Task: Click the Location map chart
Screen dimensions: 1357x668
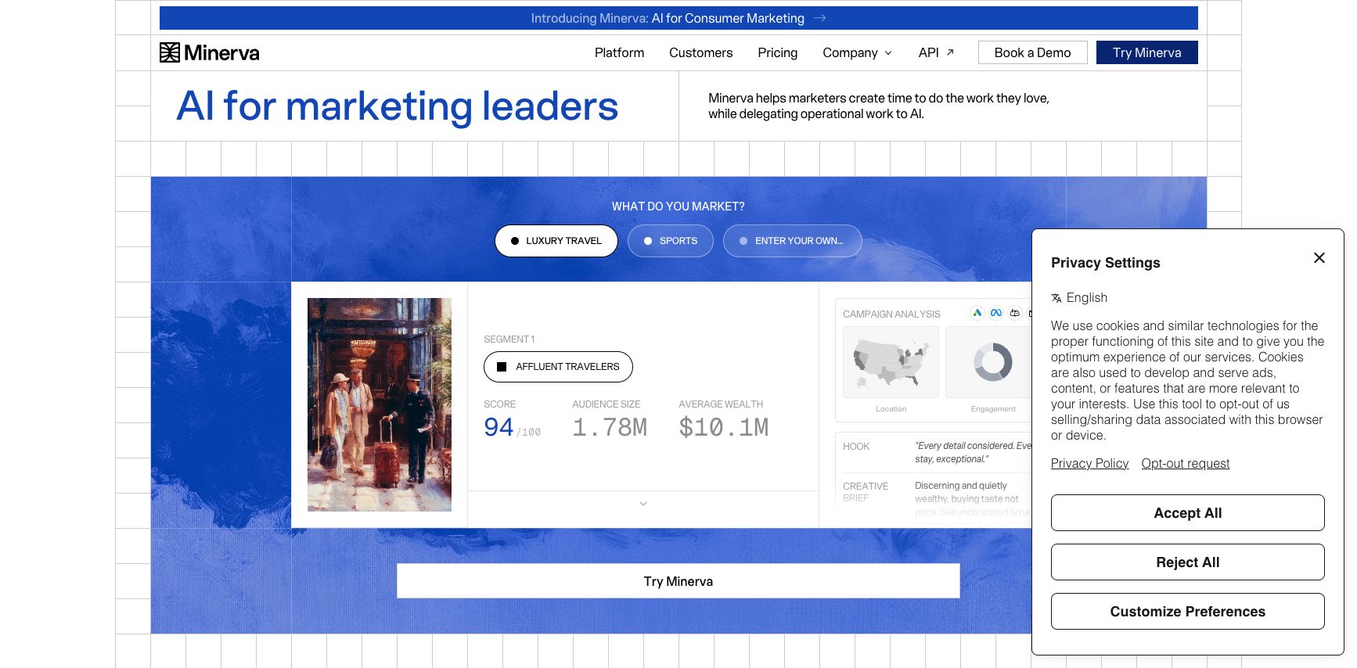Action: point(891,362)
